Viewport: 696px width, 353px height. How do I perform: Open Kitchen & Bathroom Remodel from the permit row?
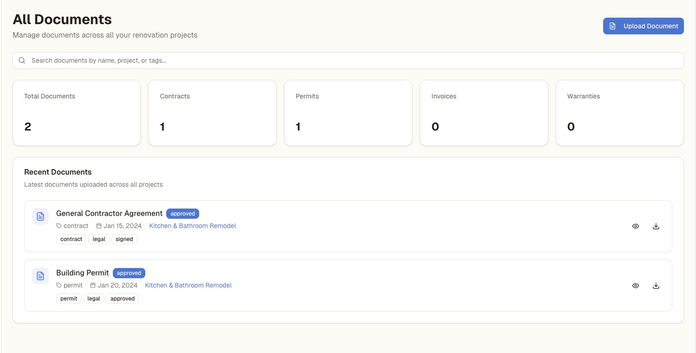[x=188, y=285]
